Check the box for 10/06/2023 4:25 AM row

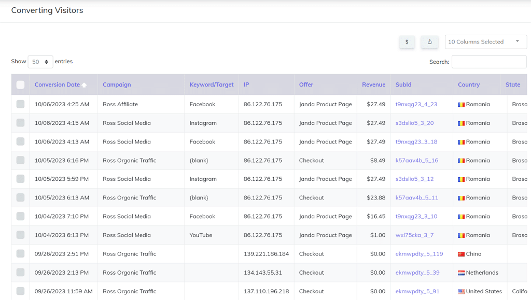(20, 104)
